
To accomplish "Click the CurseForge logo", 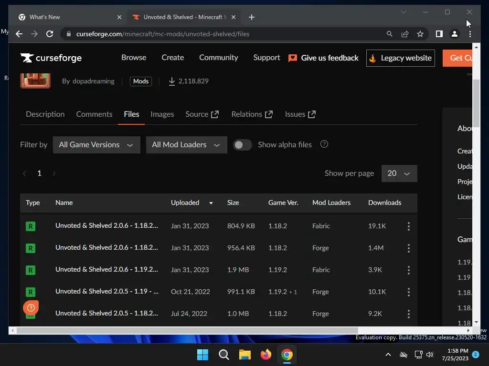I will 51,58.
